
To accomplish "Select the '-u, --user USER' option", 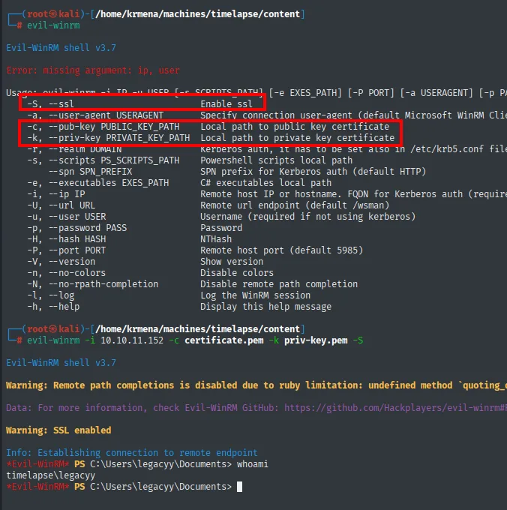I will click(66, 217).
